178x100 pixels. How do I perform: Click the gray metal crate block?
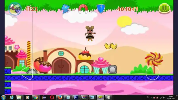click(112, 69)
